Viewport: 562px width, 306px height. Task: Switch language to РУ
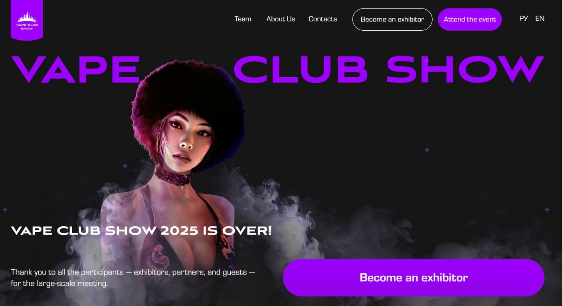pos(524,19)
